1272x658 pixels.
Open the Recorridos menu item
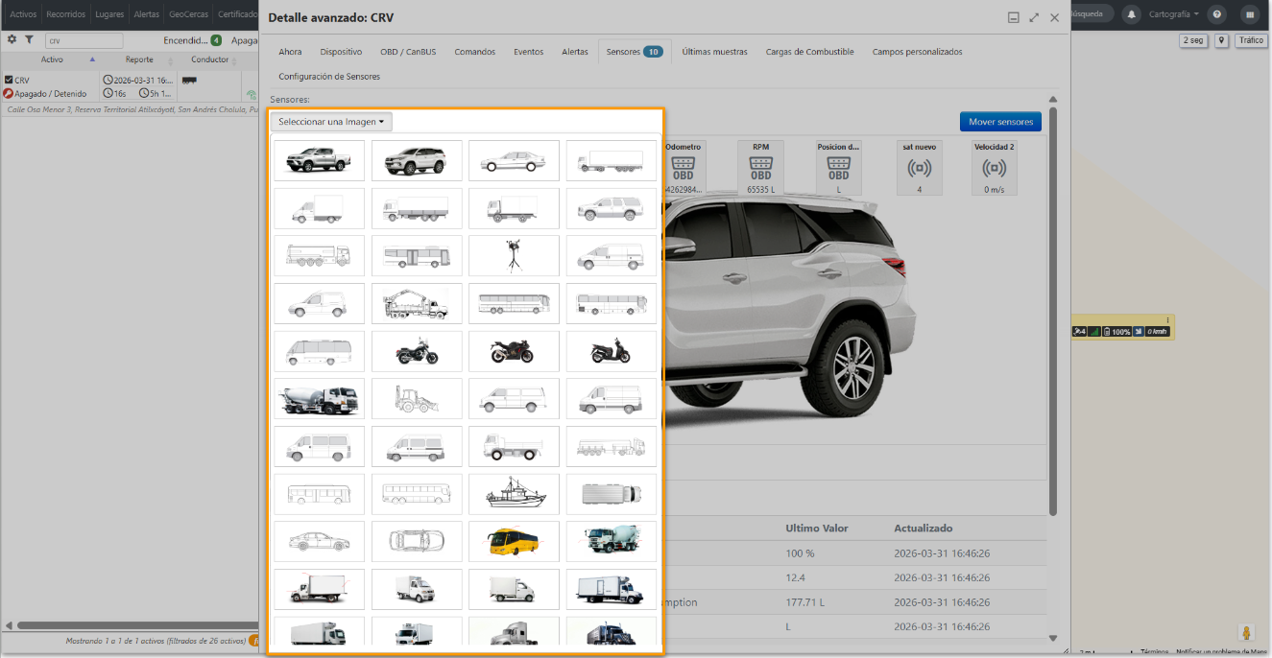coord(66,14)
